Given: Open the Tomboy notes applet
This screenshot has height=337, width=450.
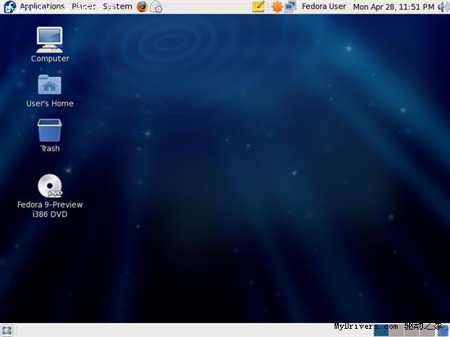Looking at the screenshot, I should [x=259, y=7].
